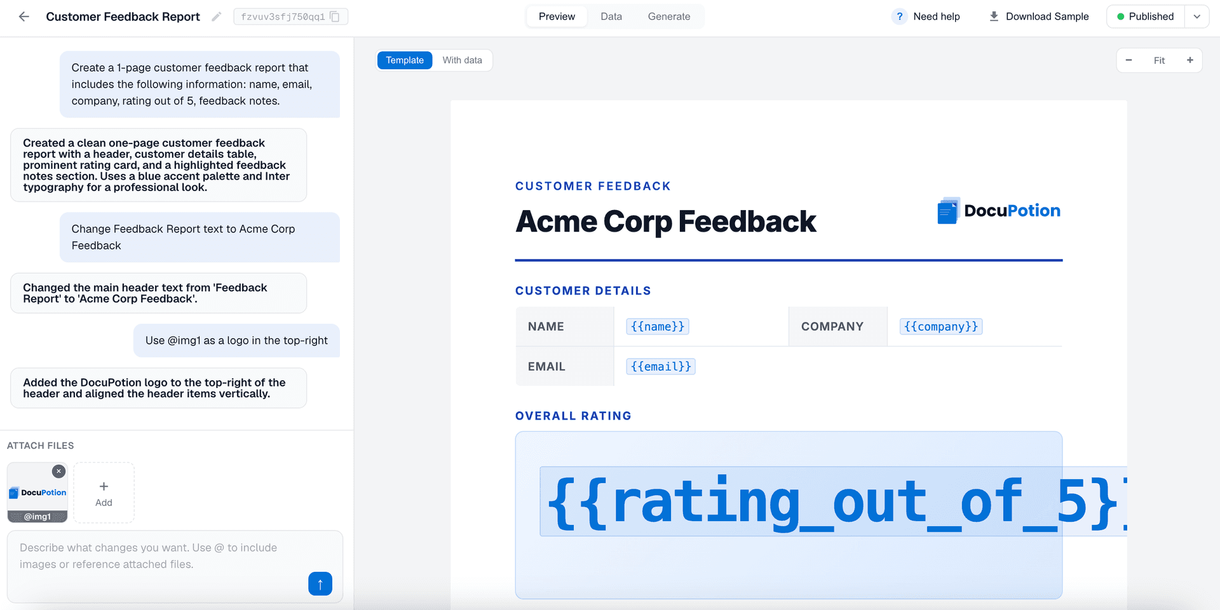Switch to the Preview tab
This screenshot has height=610, width=1220.
click(x=557, y=17)
